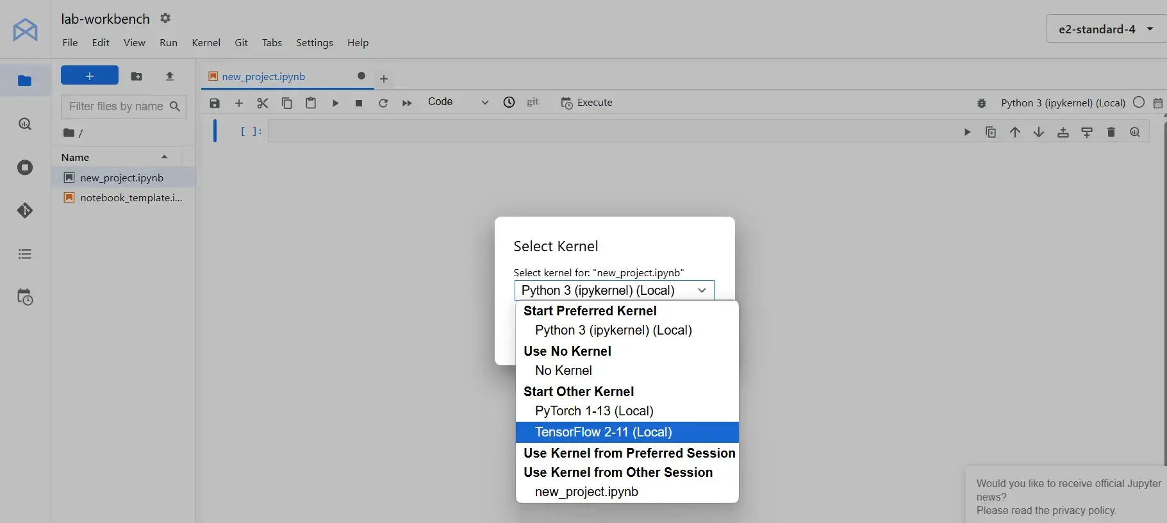
Task: Open the Git sidebar panel
Action: pyautogui.click(x=25, y=210)
